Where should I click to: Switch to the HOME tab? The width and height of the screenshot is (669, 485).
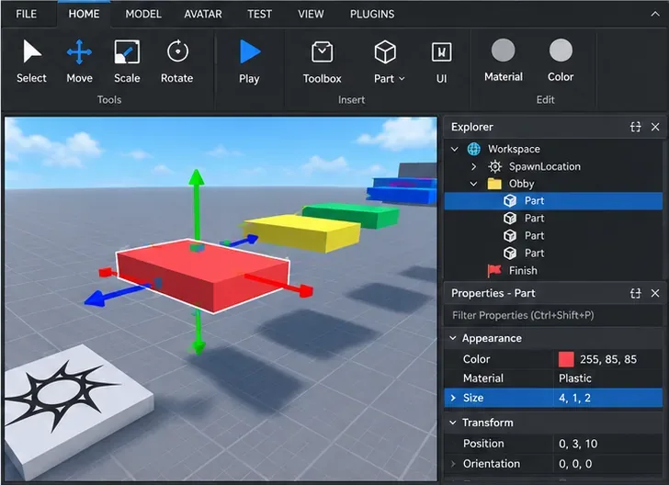(x=84, y=14)
